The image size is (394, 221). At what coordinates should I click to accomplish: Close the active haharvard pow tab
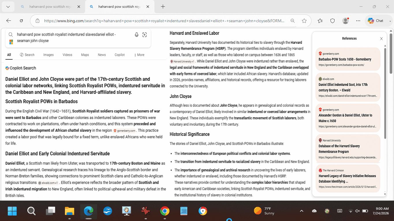(148, 7)
